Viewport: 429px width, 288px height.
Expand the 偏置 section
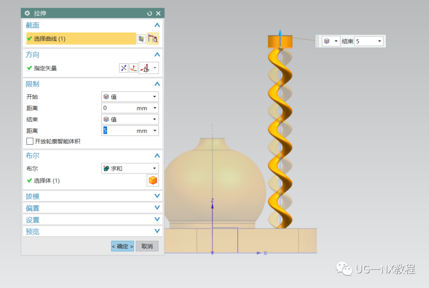point(93,208)
